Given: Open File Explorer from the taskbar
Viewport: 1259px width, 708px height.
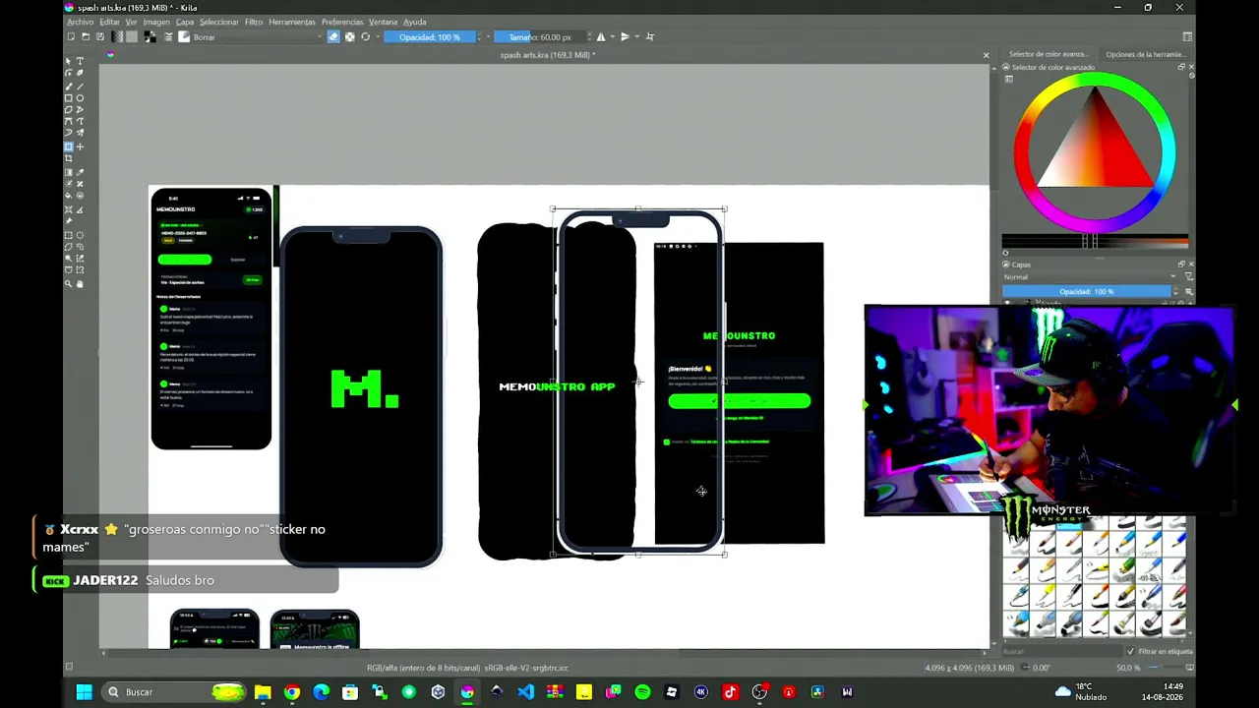Looking at the screenshot, I should (x=263, y=692).
